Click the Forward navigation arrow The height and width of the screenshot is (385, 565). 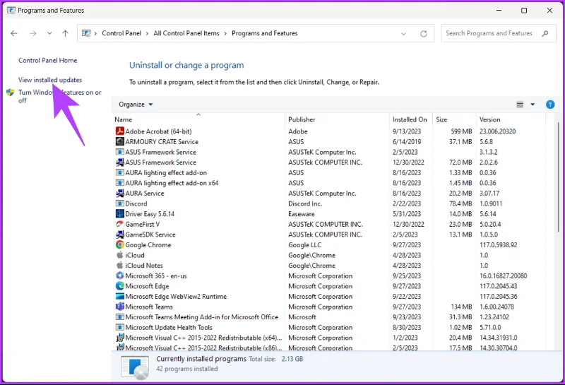tap(32, 33)
